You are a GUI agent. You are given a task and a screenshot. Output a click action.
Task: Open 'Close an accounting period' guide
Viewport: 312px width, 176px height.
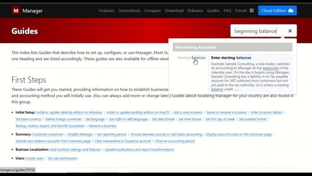click(x=175, y=141)
